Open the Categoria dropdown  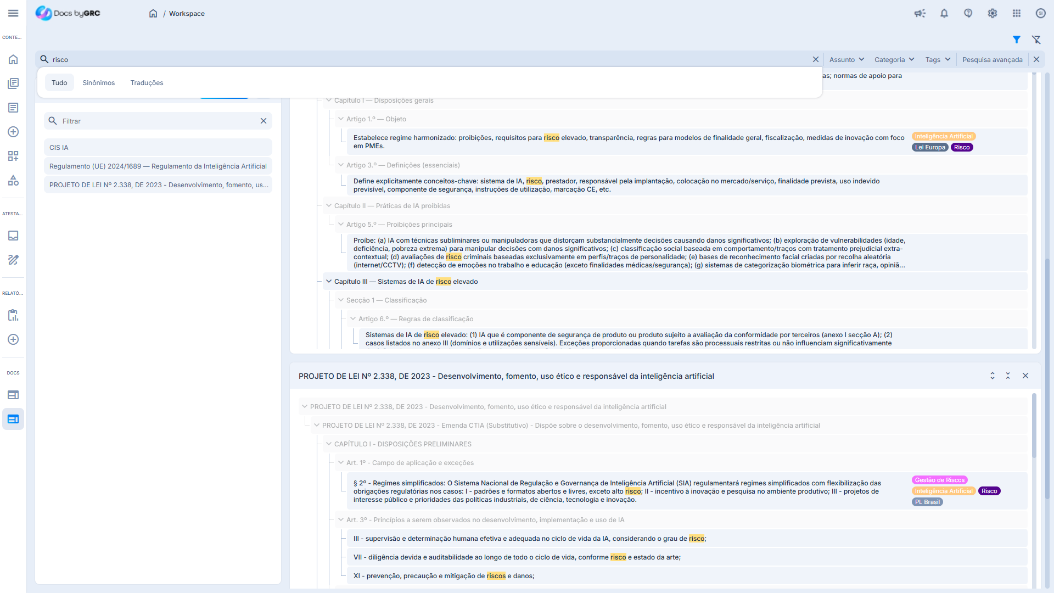point(894,59)
